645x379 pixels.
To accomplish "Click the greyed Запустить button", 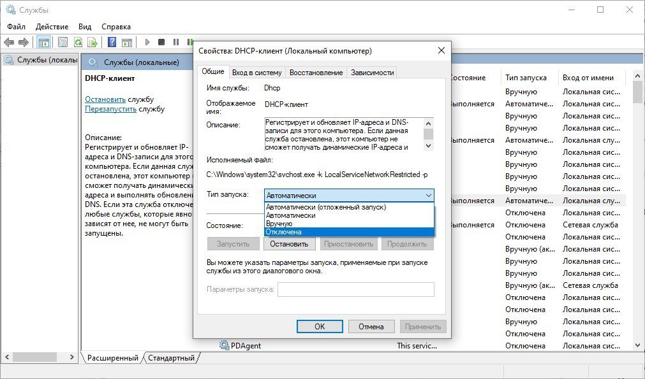I will pos(233,244).
